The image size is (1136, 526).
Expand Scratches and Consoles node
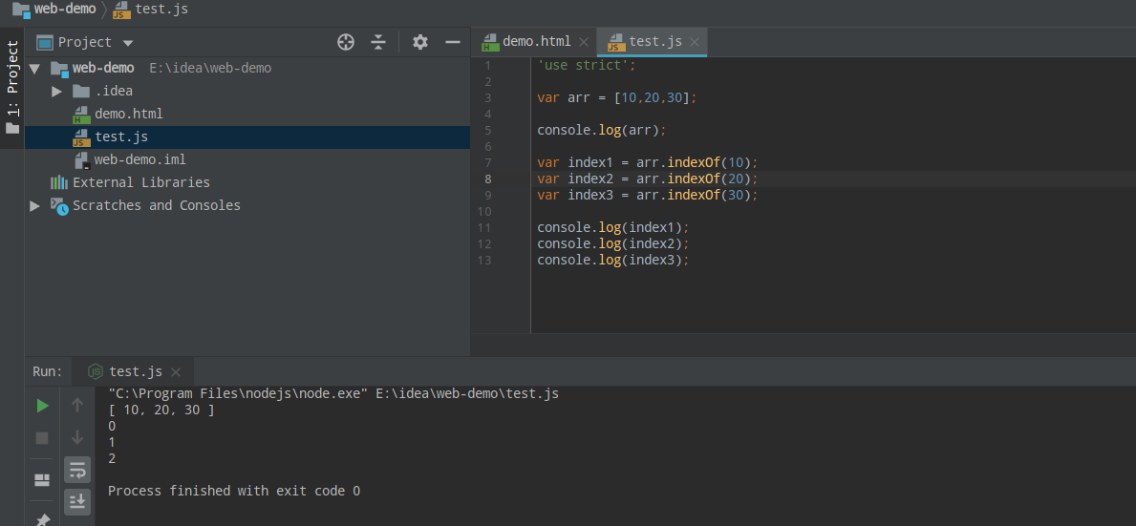pyautogui.click(x=34, y=205)
